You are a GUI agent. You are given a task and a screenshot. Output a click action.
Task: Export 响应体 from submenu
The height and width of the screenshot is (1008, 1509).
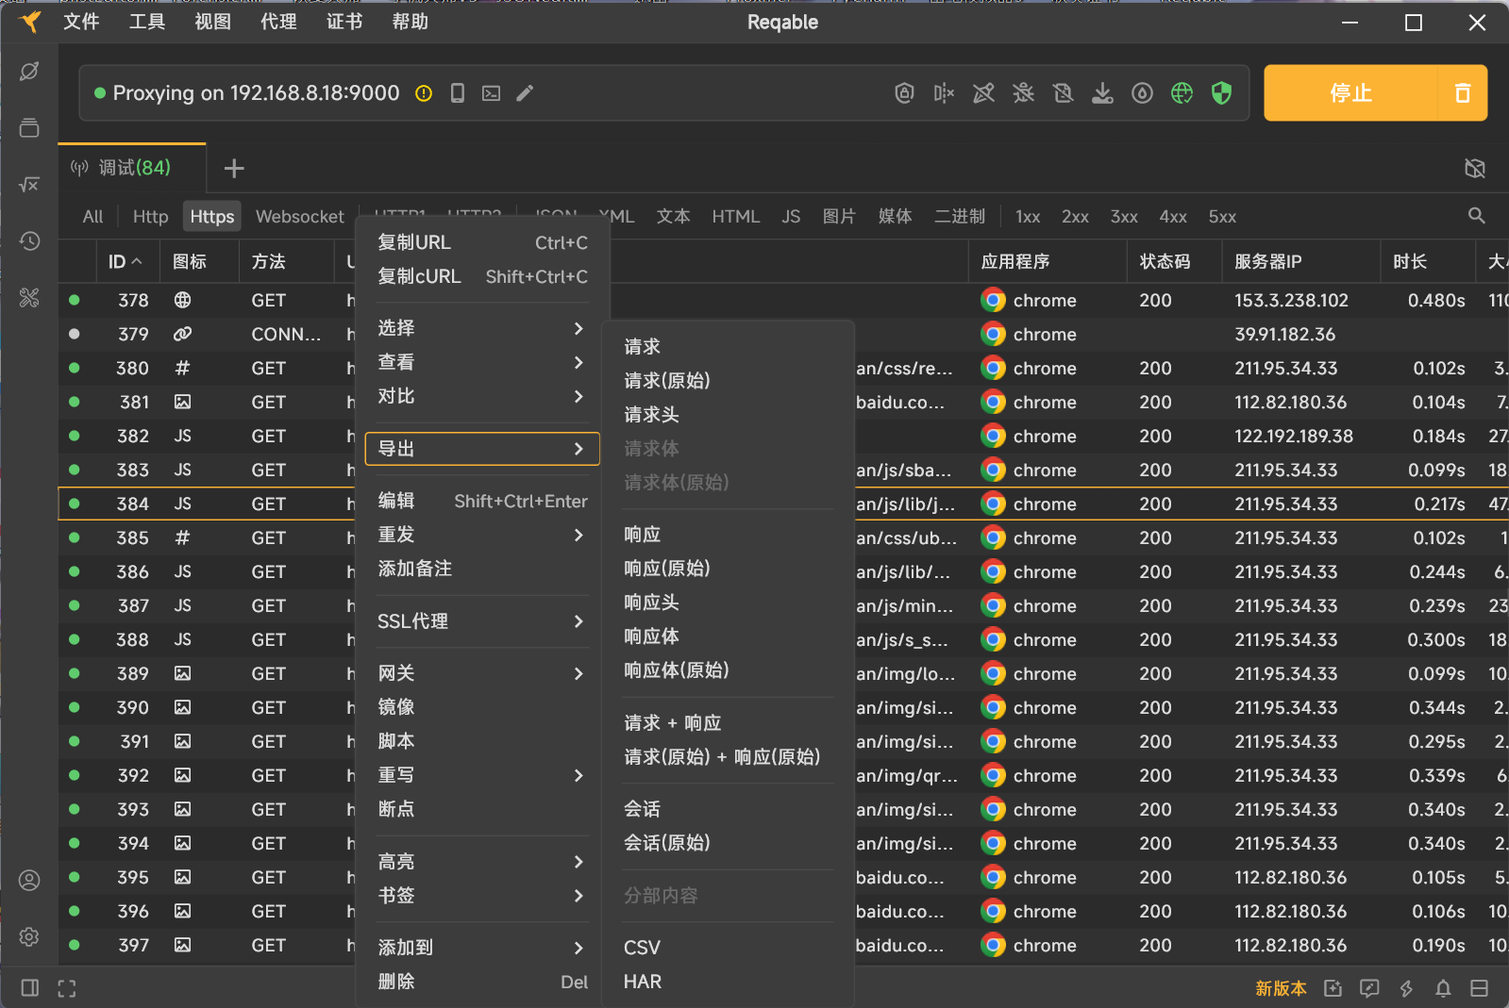click(729, 636)
